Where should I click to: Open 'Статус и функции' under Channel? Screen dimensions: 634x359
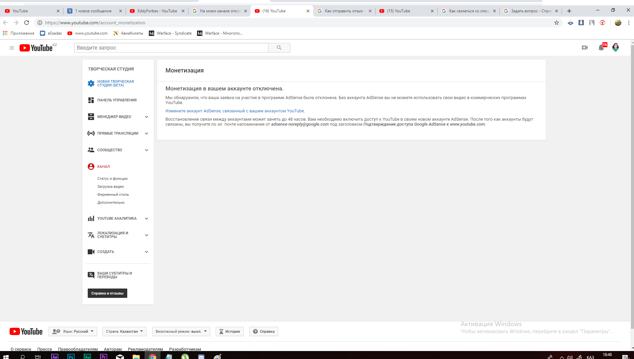112,179
